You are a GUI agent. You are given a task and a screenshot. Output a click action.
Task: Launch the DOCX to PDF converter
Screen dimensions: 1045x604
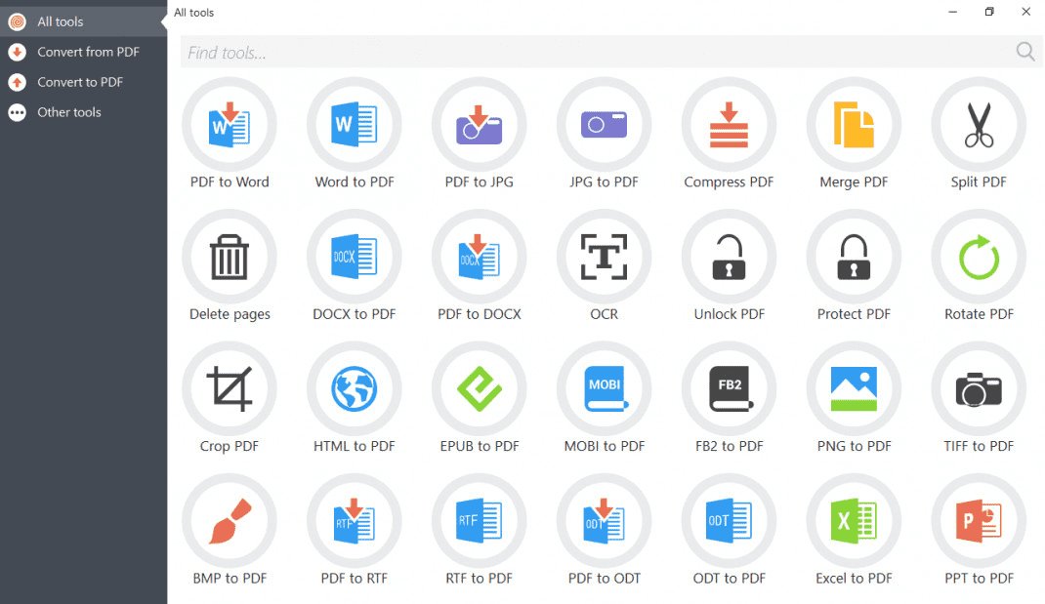click(355, 257)
